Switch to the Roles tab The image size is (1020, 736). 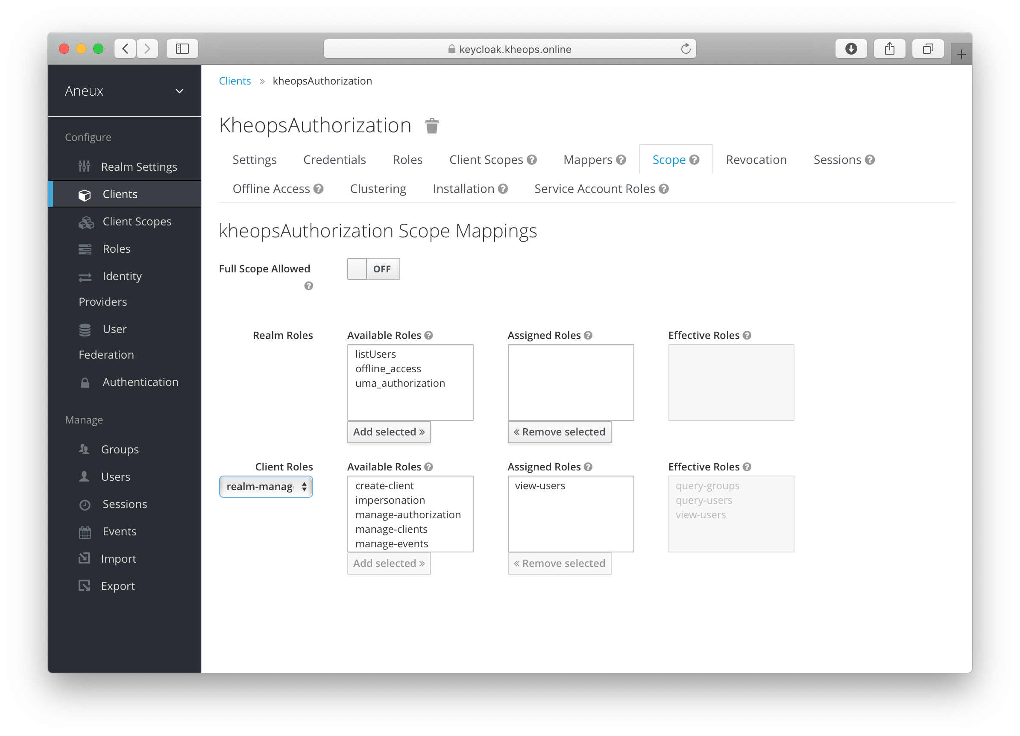[407, 160]
